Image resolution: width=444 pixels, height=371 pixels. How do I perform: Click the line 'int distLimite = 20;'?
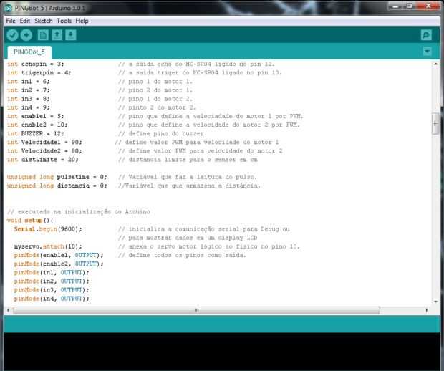point(43,160)
